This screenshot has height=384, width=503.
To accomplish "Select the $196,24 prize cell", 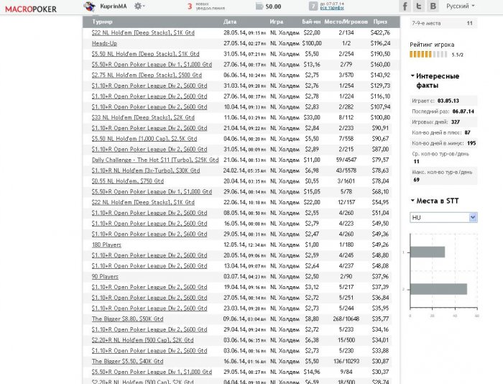I will coord(380,43).
